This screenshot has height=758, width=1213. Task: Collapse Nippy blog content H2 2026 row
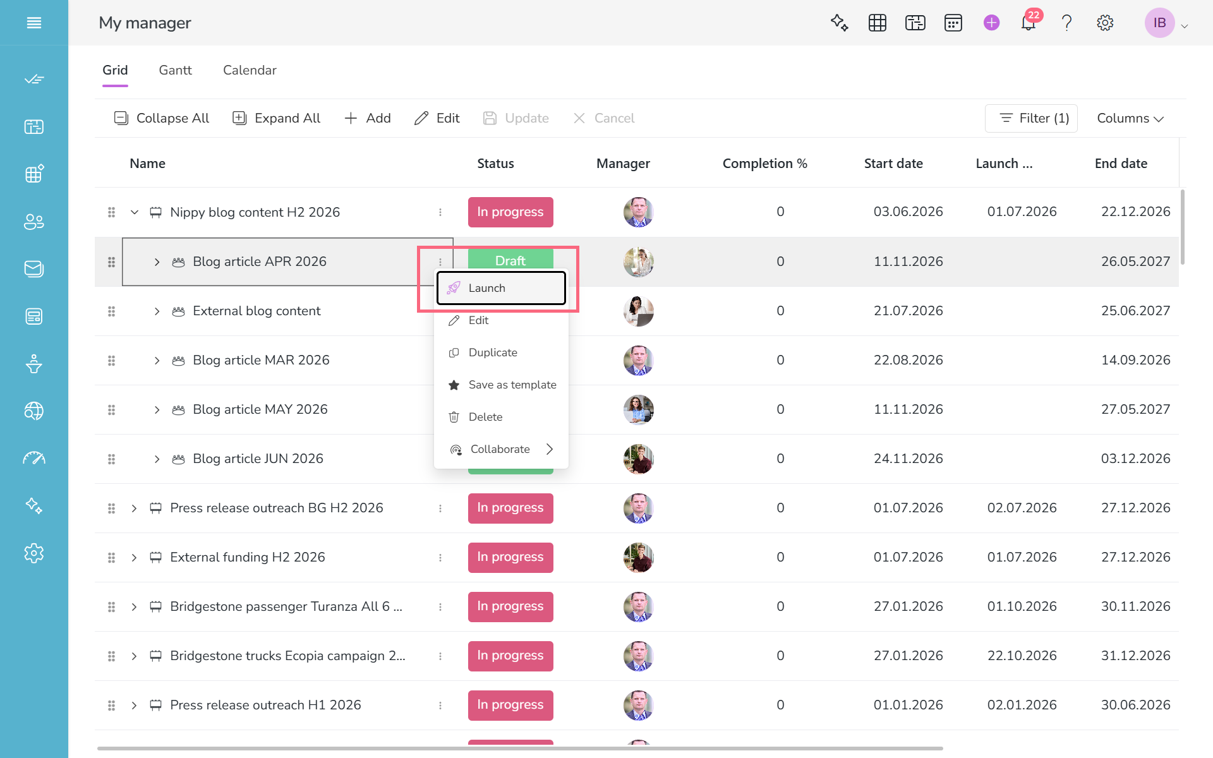[x=135, y=212]
